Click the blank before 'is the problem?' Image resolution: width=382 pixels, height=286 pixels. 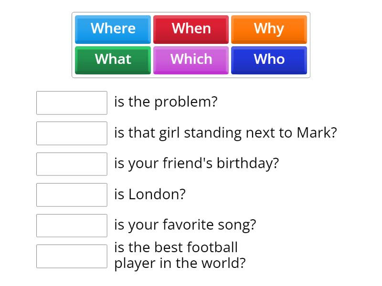(x=72, y=103)
